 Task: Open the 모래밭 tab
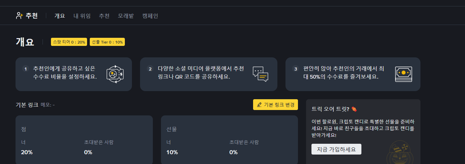pos(126,16)
